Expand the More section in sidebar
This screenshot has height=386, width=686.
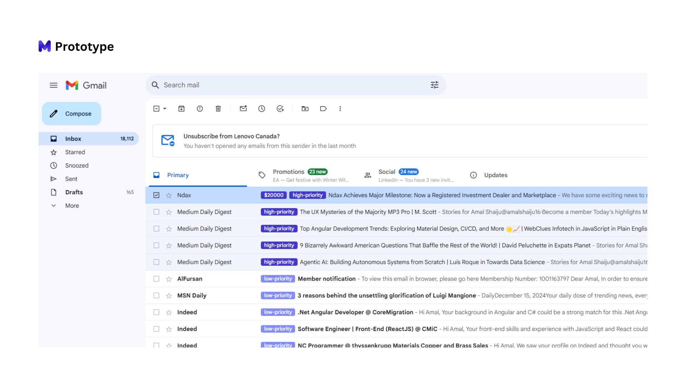click(72, 206)
